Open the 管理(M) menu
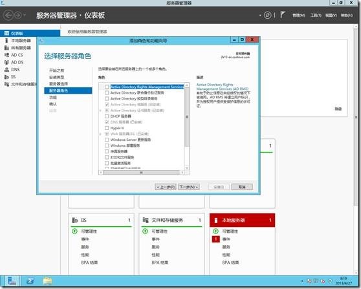 299,16
